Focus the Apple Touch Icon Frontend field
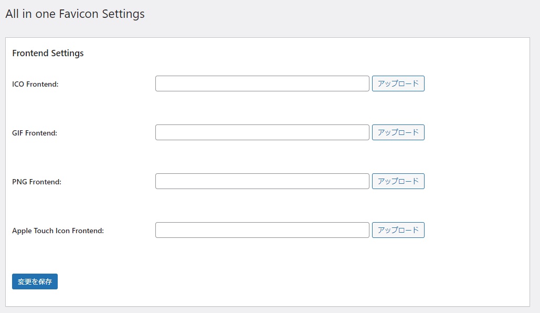The image size is (540, 313). tap(262, 230)
